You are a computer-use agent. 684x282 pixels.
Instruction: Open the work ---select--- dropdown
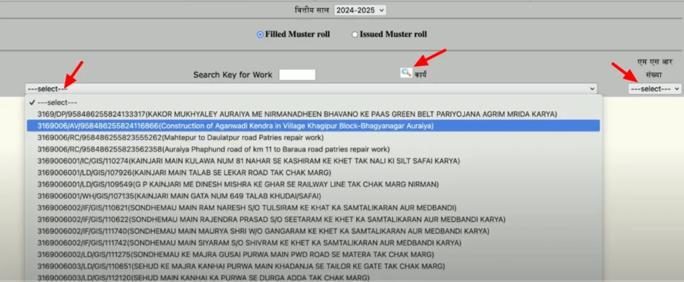(x=311, y=89)
